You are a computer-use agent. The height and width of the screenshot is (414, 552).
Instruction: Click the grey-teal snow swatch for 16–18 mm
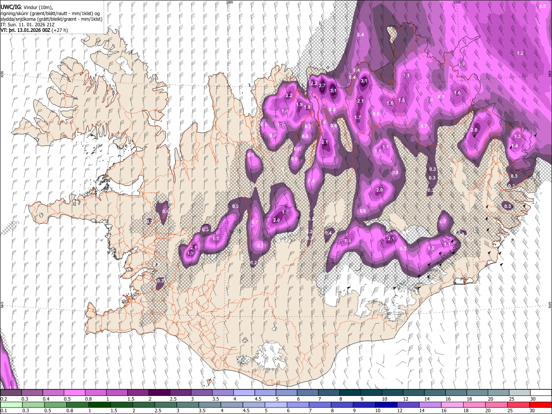pos(456,393)
